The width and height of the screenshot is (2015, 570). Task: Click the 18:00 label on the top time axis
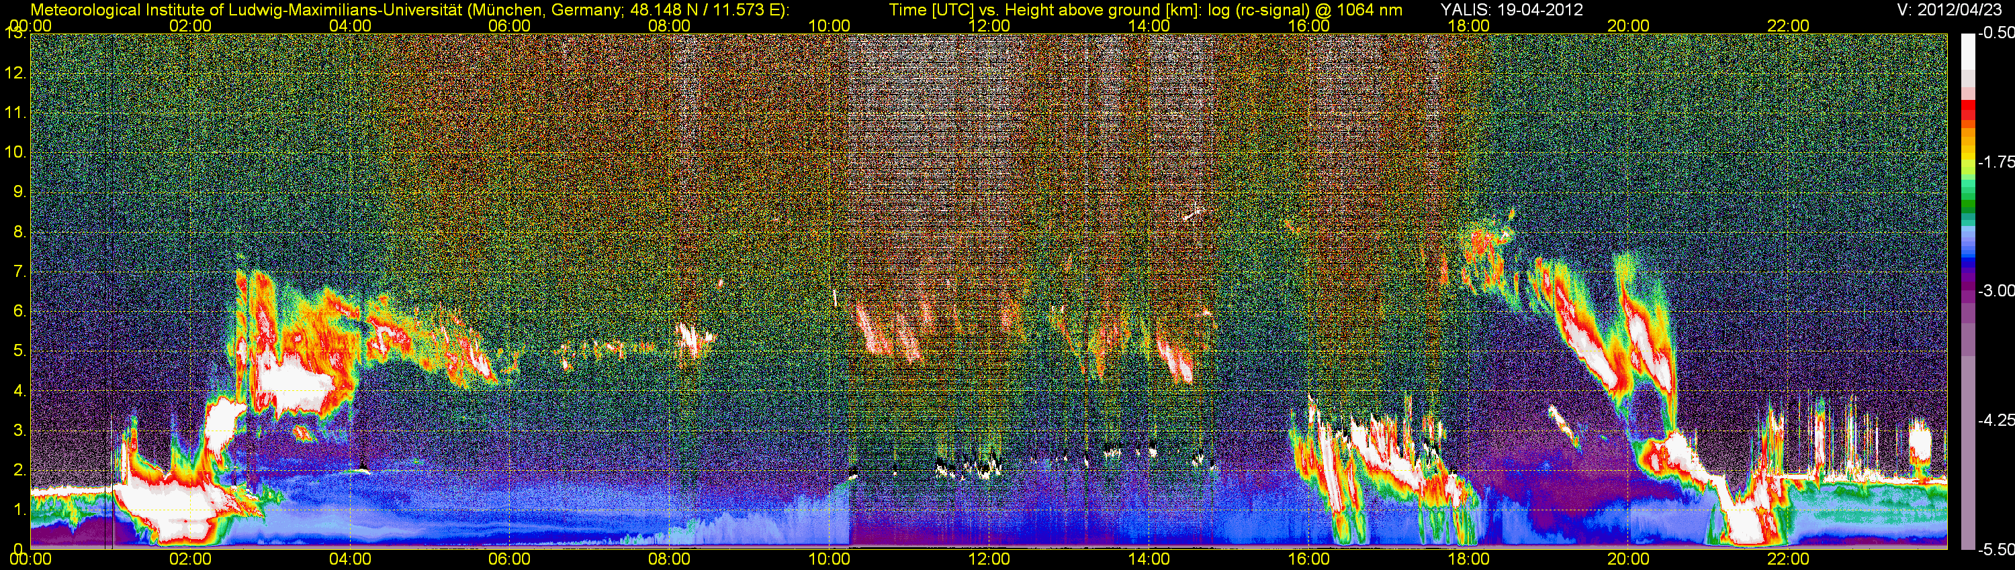(1468, 25)
